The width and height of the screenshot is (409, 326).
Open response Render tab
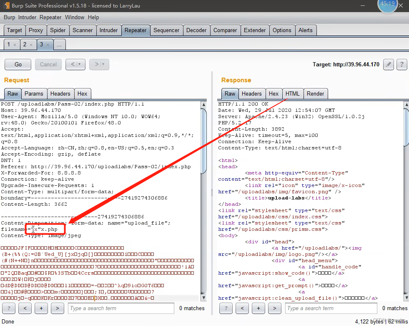(315, 94)
